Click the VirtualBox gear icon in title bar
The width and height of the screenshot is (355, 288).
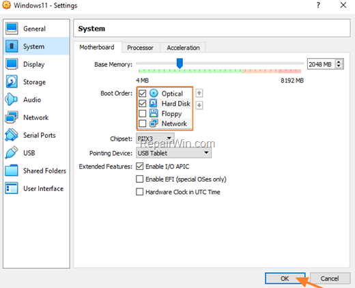[6, 5]
